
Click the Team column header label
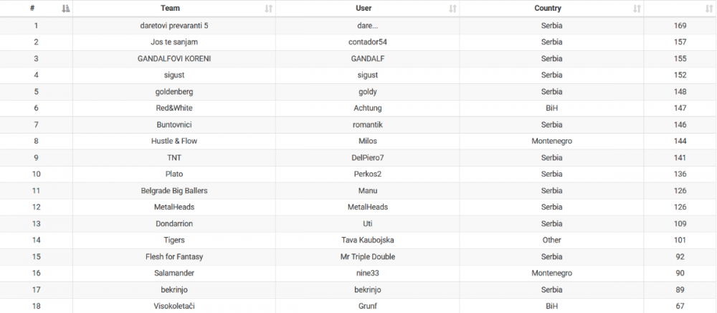click(x=171, y=9)
